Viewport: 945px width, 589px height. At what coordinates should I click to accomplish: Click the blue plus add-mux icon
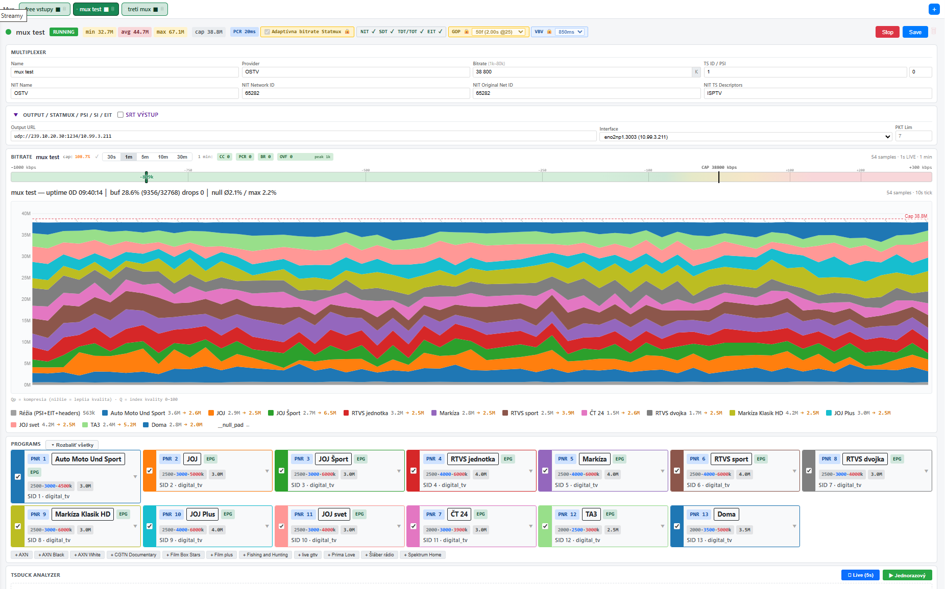pos(934,9)
